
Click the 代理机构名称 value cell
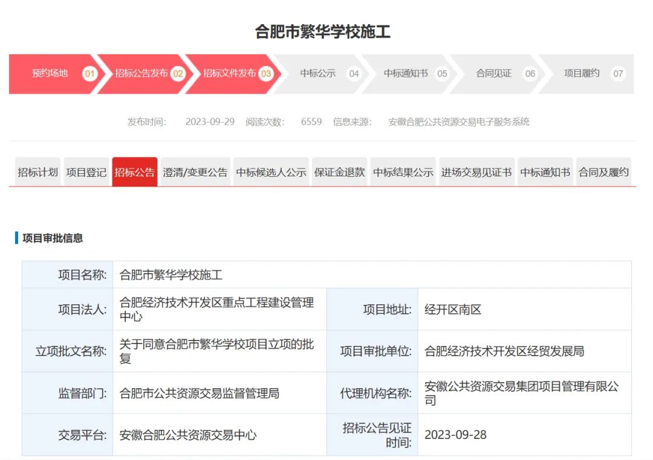click(525, 393)
